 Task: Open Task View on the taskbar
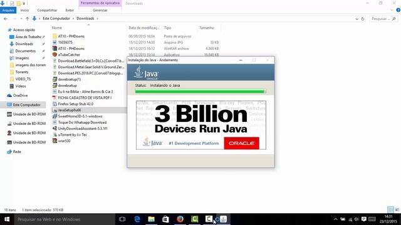[x=122, y=219]
